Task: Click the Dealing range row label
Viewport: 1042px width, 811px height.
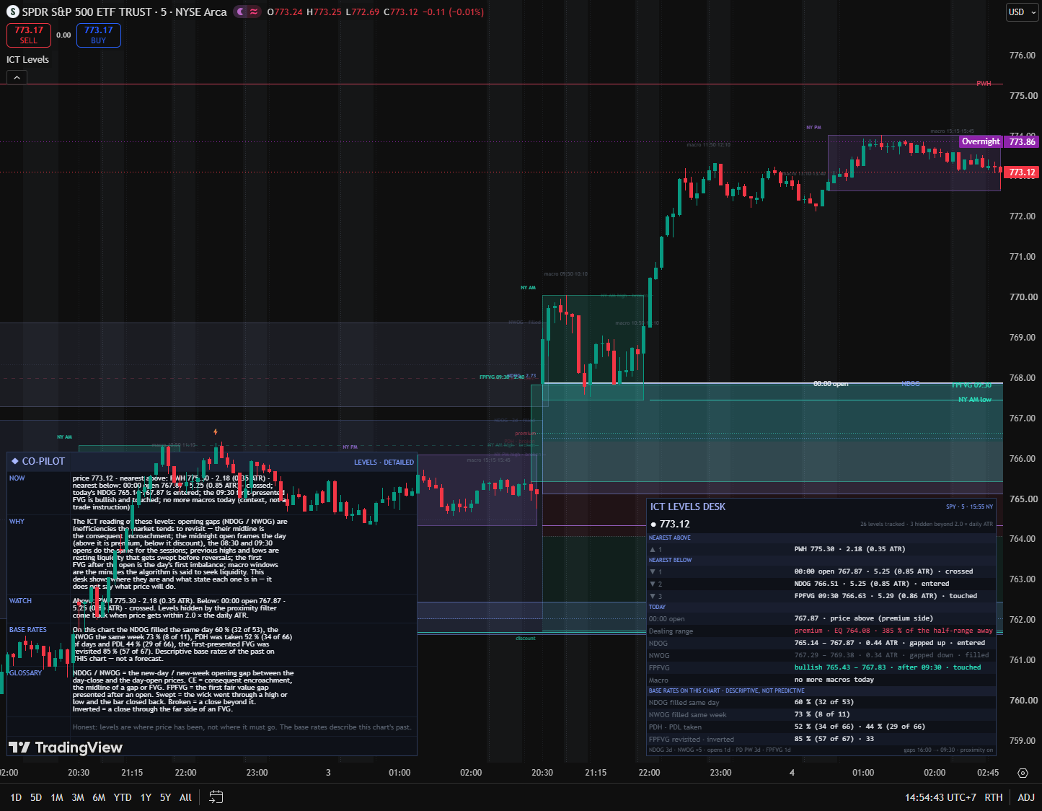Action: (671, 631)
